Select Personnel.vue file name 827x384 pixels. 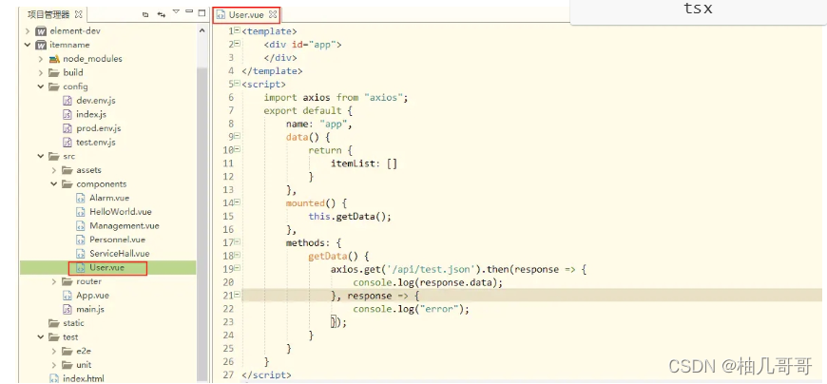(117, 240)
